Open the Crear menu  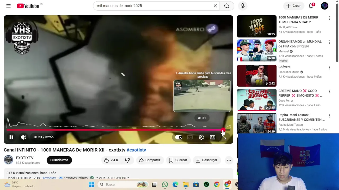click(x=293, y=6)
